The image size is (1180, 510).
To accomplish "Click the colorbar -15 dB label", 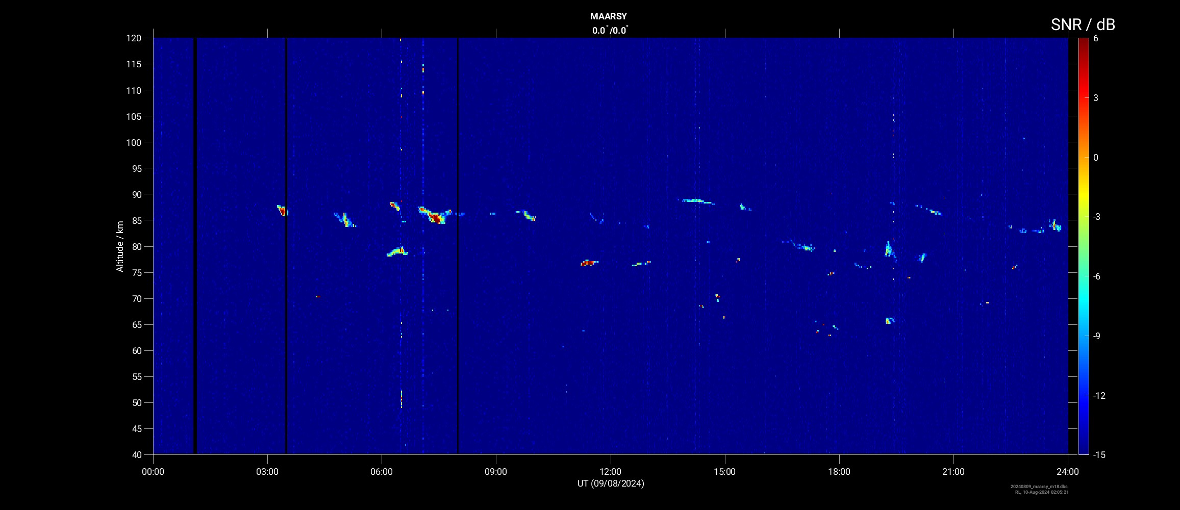I will click(x=1099, y=454).
